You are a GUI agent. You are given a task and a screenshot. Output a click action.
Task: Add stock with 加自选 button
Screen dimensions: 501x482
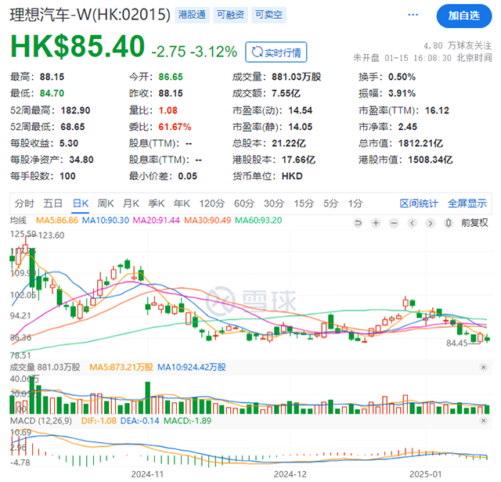464,16
